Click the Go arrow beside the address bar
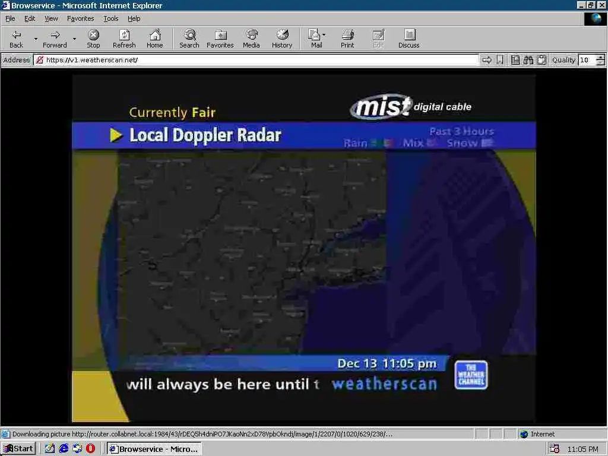This screenshot has height=456, width=608. tap(487, 60)
